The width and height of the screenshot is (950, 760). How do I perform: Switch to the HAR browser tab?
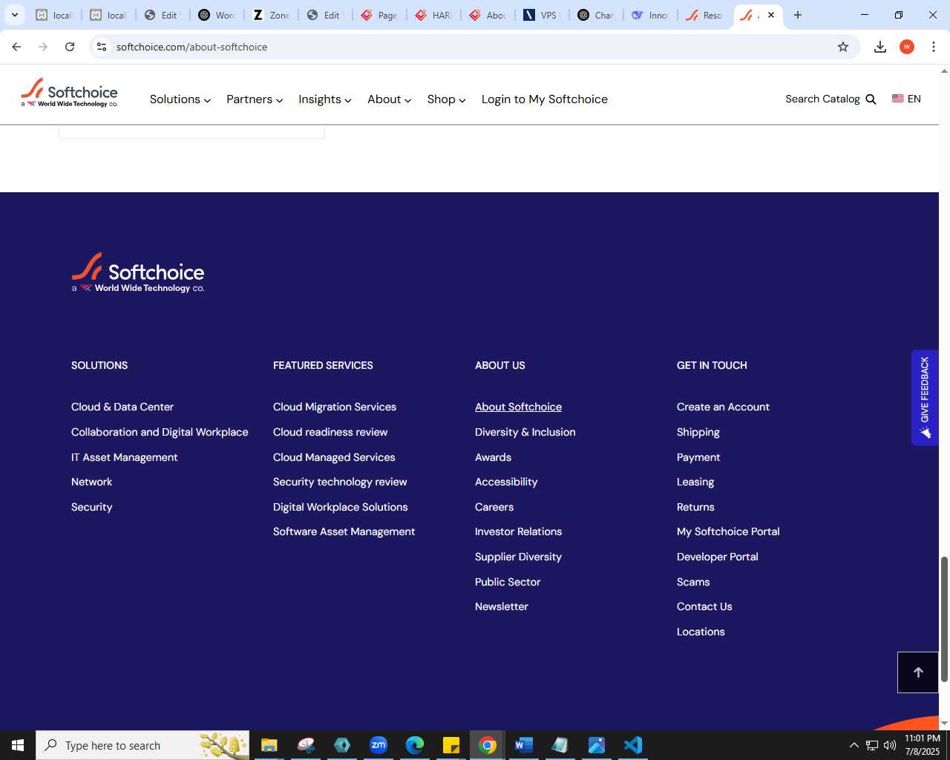(x=433, y=15)
